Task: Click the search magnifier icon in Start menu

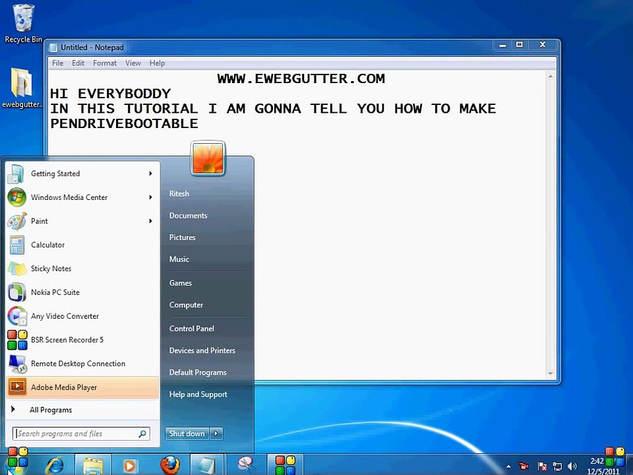Action: click(x=142, y=433)
